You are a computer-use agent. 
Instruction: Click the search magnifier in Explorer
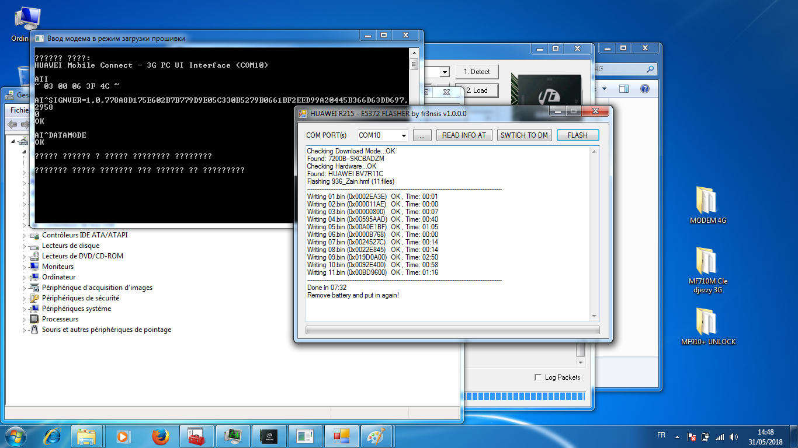(651, 69)
